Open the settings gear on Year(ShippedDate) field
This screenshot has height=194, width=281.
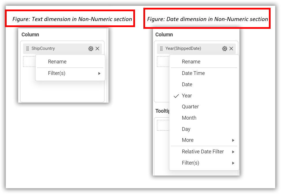tap(224, 48)
